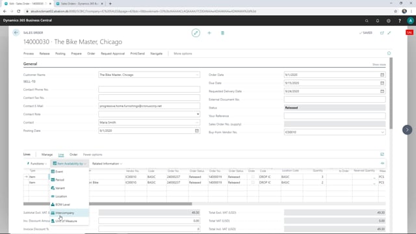Screen dimensions: 416x234
Task: Select Event from the availability menu
Action: [70, 172]
